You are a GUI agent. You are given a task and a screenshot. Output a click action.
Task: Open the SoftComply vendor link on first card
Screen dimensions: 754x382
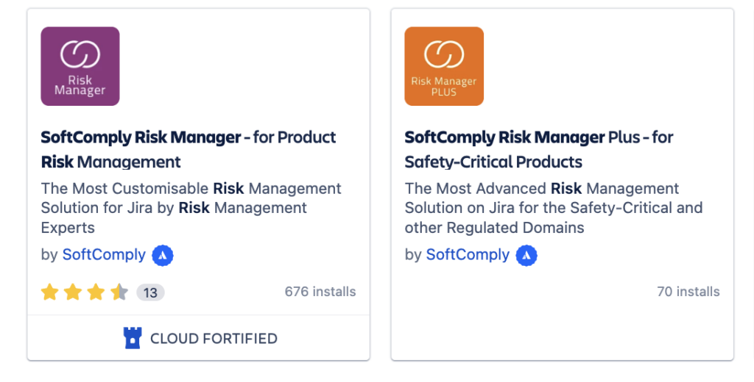pos(104,254)
